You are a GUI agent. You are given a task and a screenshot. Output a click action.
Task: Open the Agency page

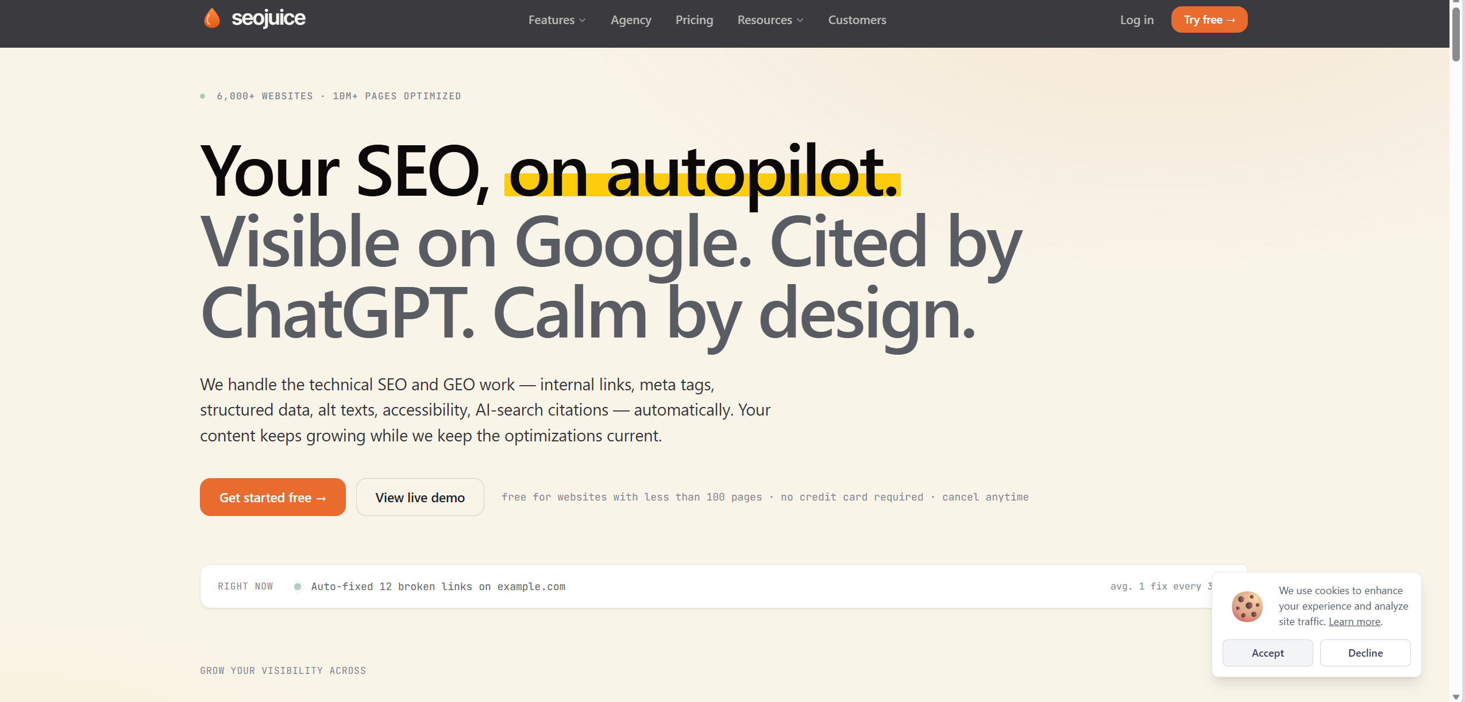631,20
